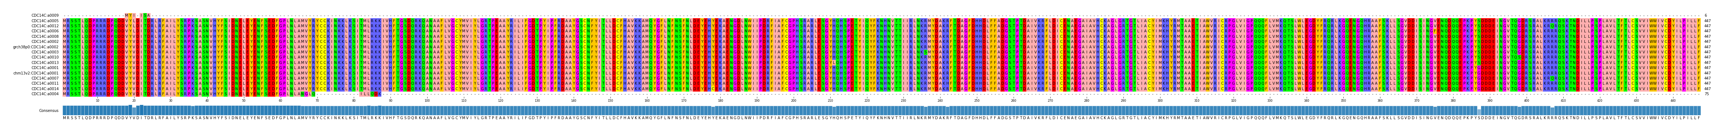
Task: Select sequence label CDC14C.a0004
Action: point(45,94)
